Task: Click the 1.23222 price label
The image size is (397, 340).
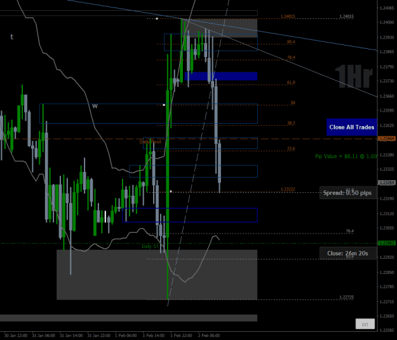Action: [x=288, y=189]
